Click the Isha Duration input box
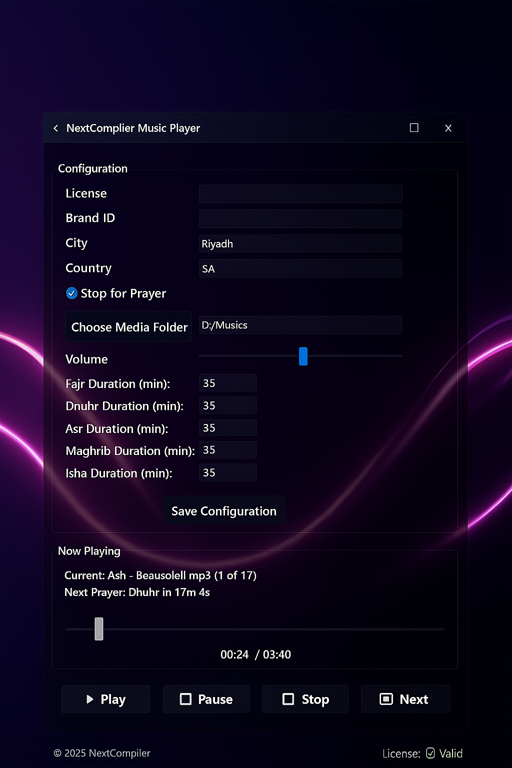This screenshot has width=512, height=768. point(227,472)
